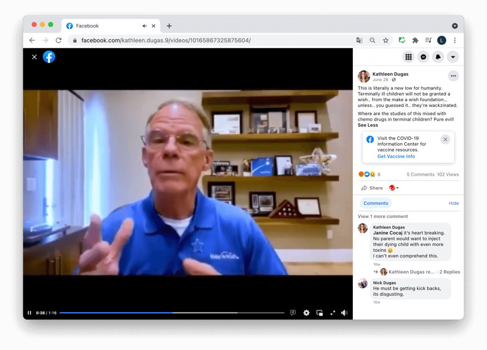Enable picture-in-picture mini player
Screen dimensions: 487x350
click(320, 312)
